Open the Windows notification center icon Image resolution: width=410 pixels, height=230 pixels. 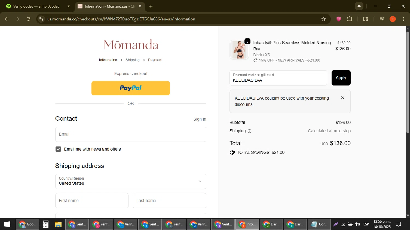[399, 224]
